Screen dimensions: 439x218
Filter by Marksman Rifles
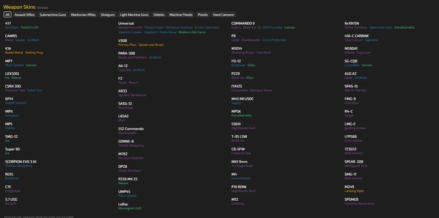tap(83, 15)
